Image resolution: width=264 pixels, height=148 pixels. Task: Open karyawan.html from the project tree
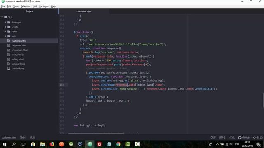click(19, 46)
